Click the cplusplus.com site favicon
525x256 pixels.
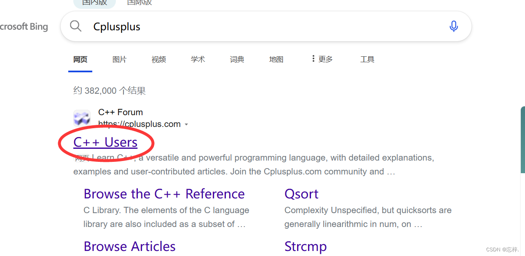[82, 118]
